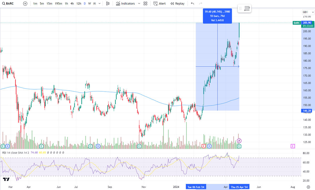This screenshot has width=315, height=190.
Task: Open the floating toolbar line-settings icon
Action: pos(247,9)
